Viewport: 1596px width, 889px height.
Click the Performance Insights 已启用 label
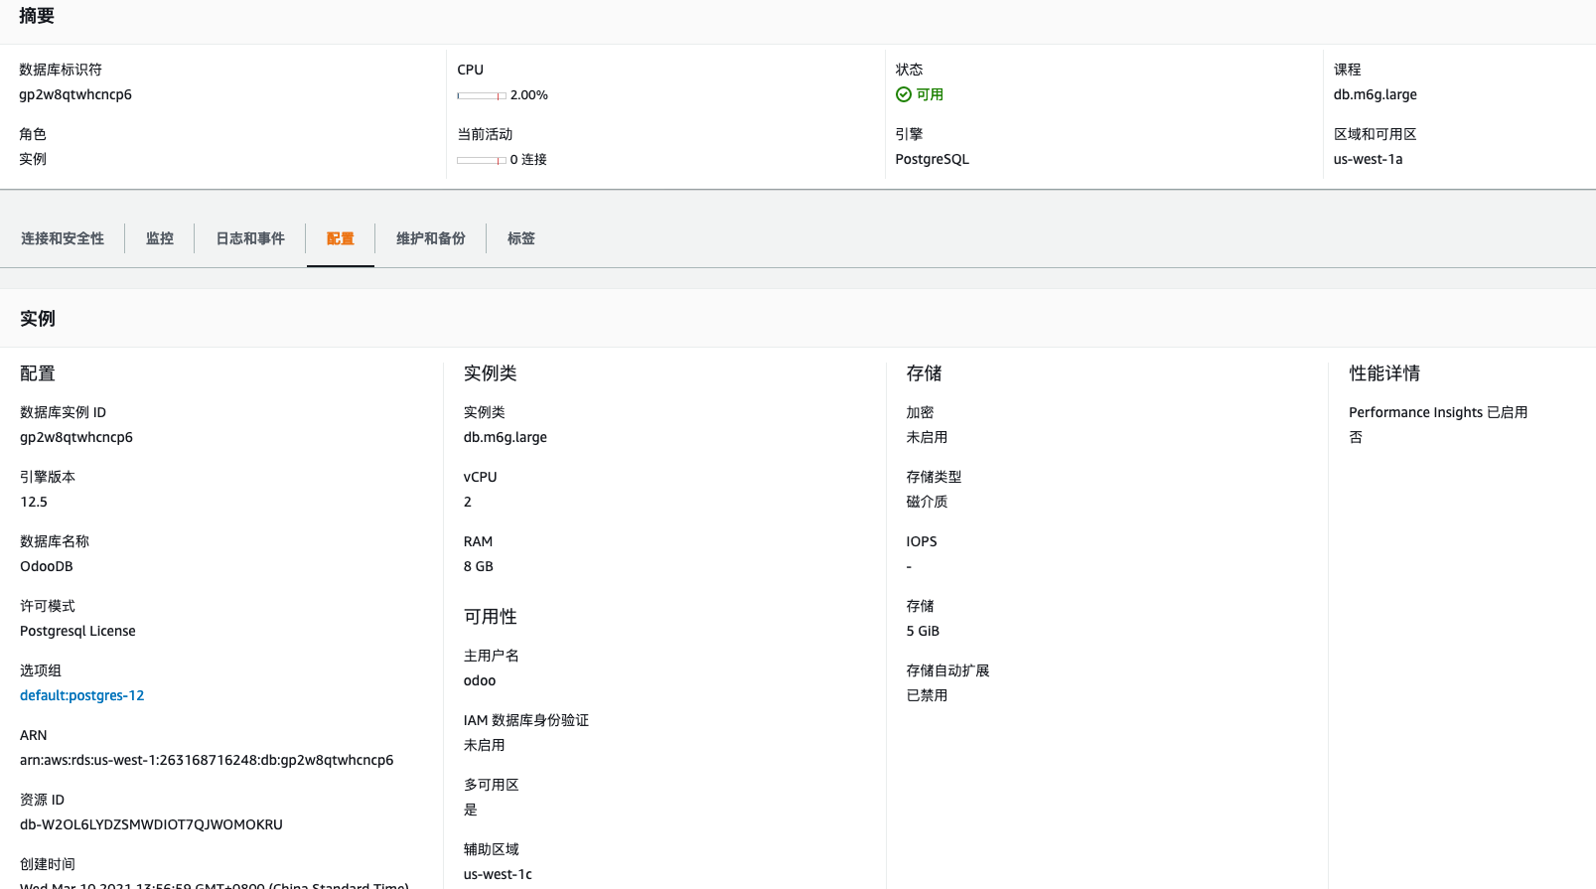[x=1437, y=412]
